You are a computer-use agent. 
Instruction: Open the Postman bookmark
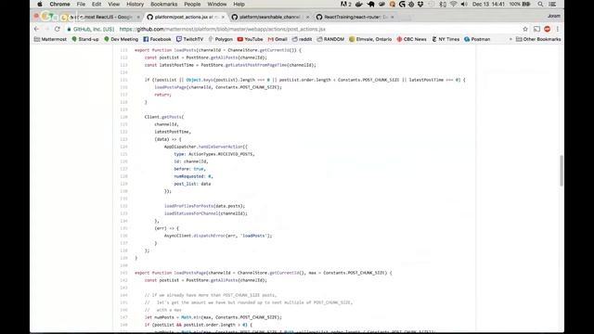pos(477,39)
